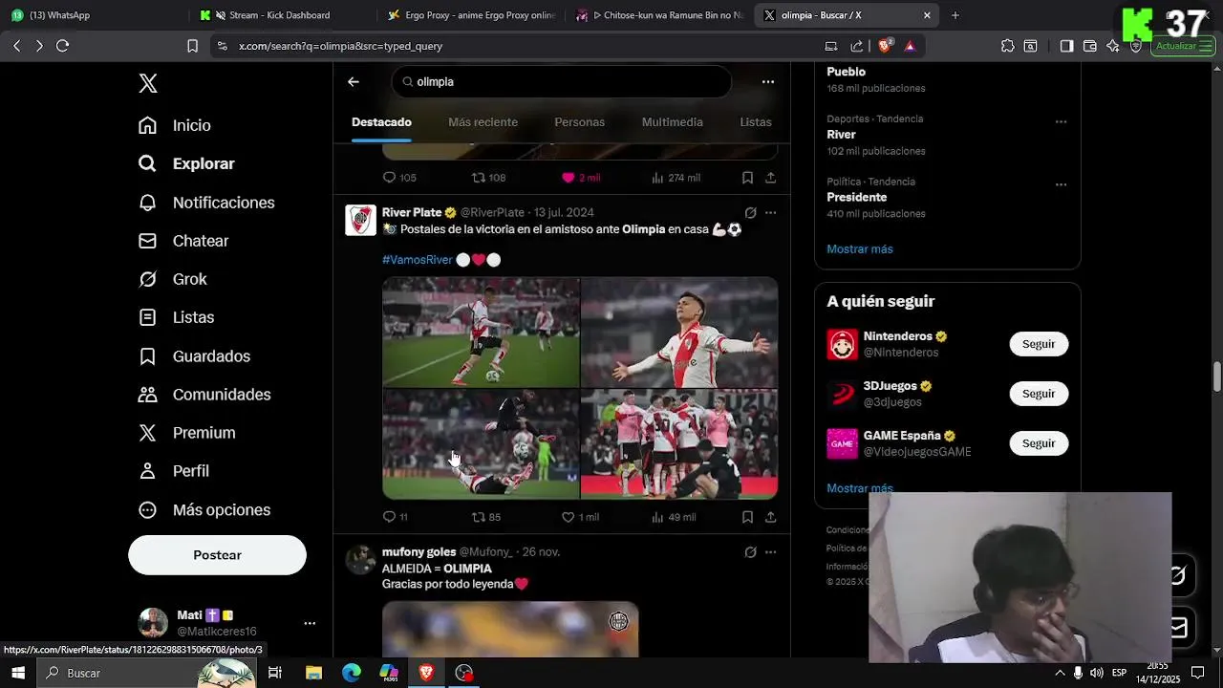The width and height of the screenshot is (1223, 688).
Task: Open mufony goles profile name
Action: (x=418, y=552)
